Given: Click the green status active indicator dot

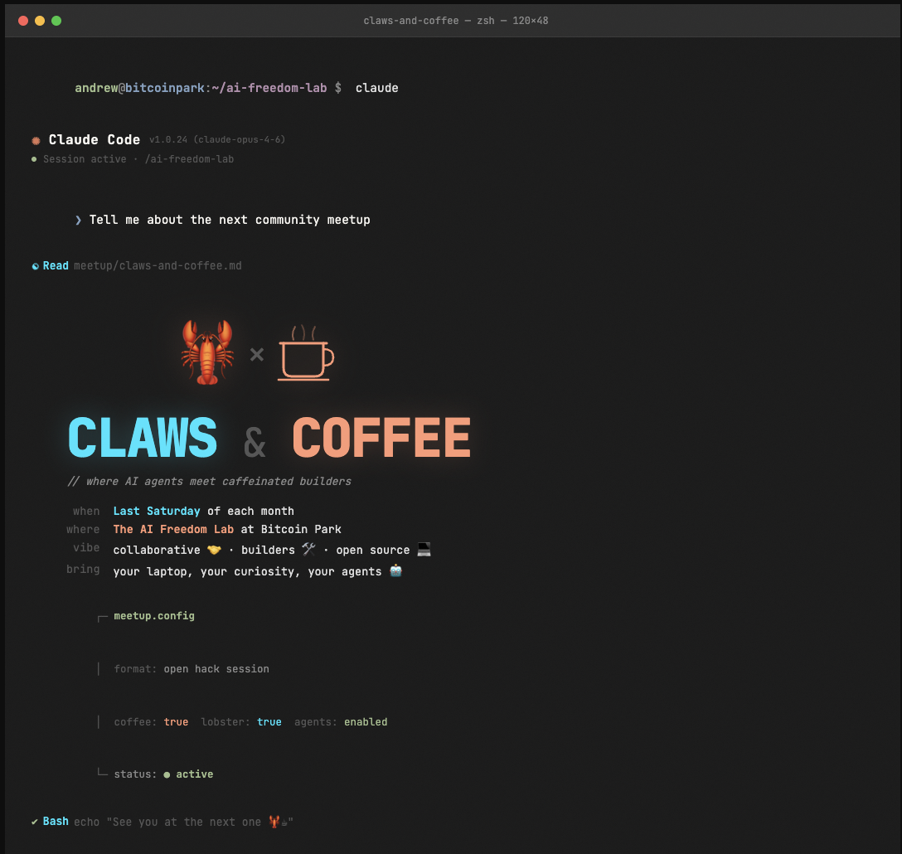Looking at the screenshot, I should click(x=167, y=774).
